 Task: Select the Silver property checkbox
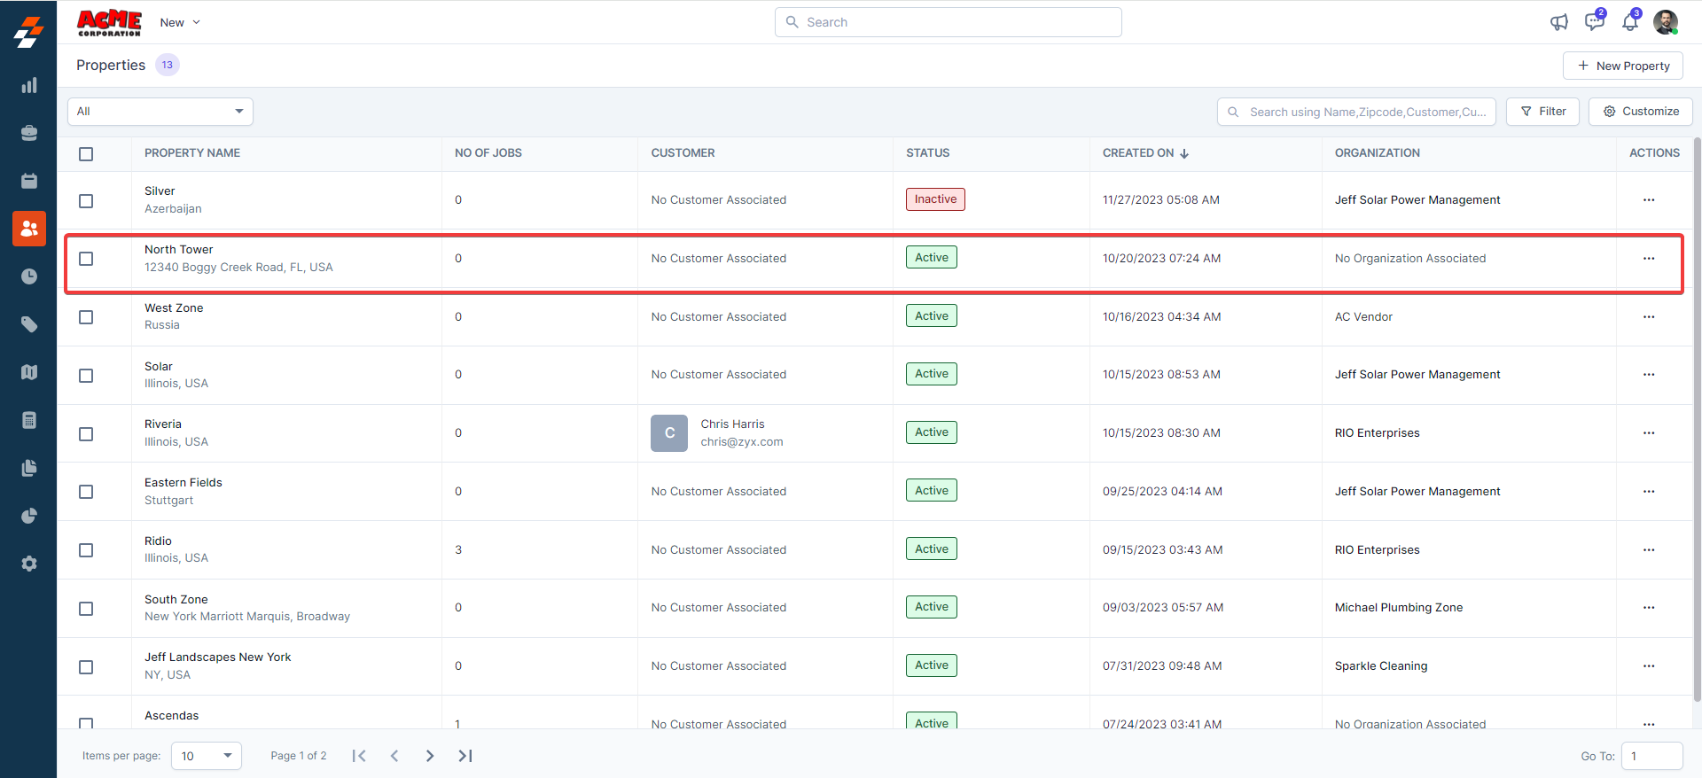point(86,201)
